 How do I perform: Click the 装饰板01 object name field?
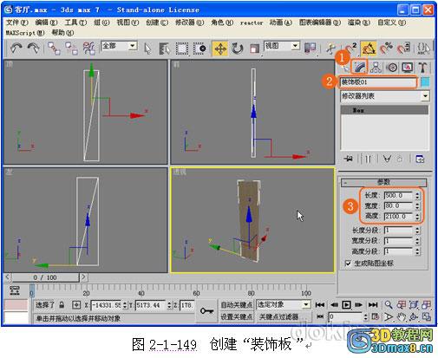tap(378, 82)
